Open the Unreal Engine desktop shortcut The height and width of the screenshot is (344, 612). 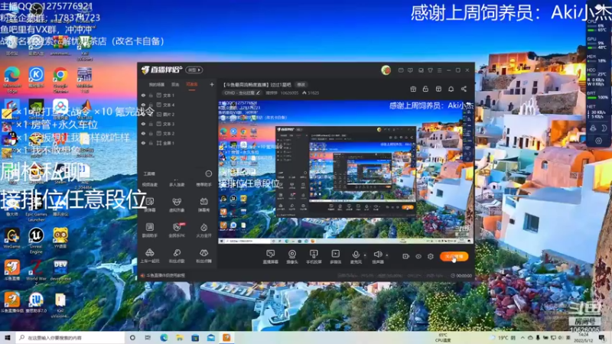point(36,241)
